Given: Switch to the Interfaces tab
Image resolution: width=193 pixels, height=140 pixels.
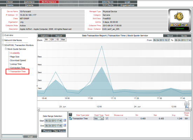Looking at the screenshot, I should (x=108, y=2).
